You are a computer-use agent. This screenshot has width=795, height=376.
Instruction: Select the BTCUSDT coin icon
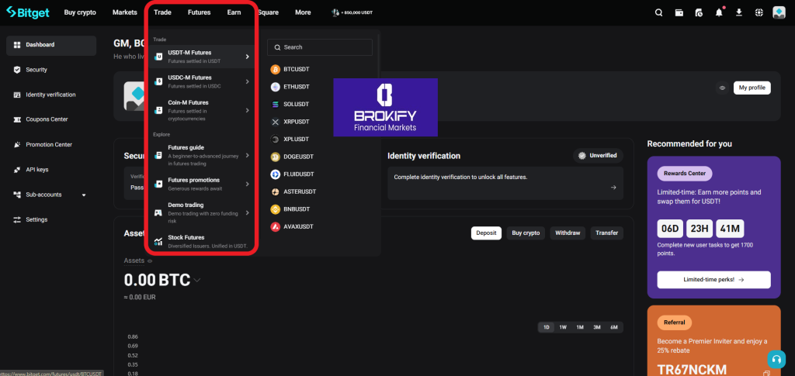(x=275, y=69)
